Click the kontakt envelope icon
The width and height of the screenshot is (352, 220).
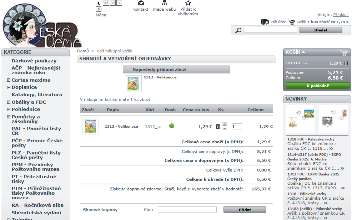click(141, 3)
